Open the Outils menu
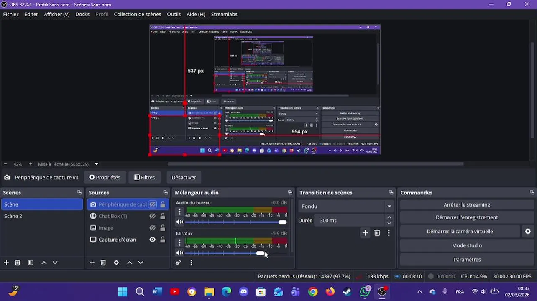537x301 pixels. coord(174,14)
